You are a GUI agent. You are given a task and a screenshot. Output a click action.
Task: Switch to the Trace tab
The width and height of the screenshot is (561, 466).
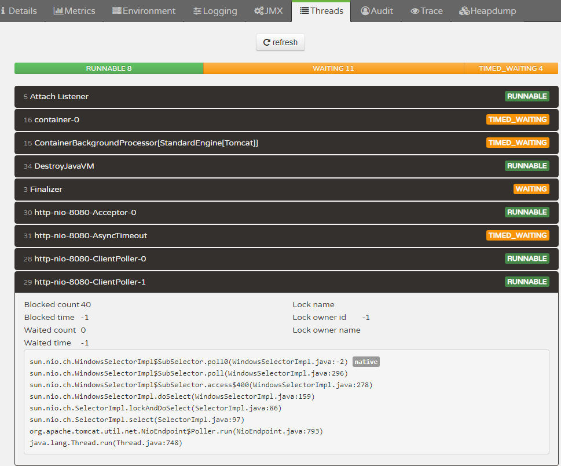pyautogui.click(x=427, y=11)
